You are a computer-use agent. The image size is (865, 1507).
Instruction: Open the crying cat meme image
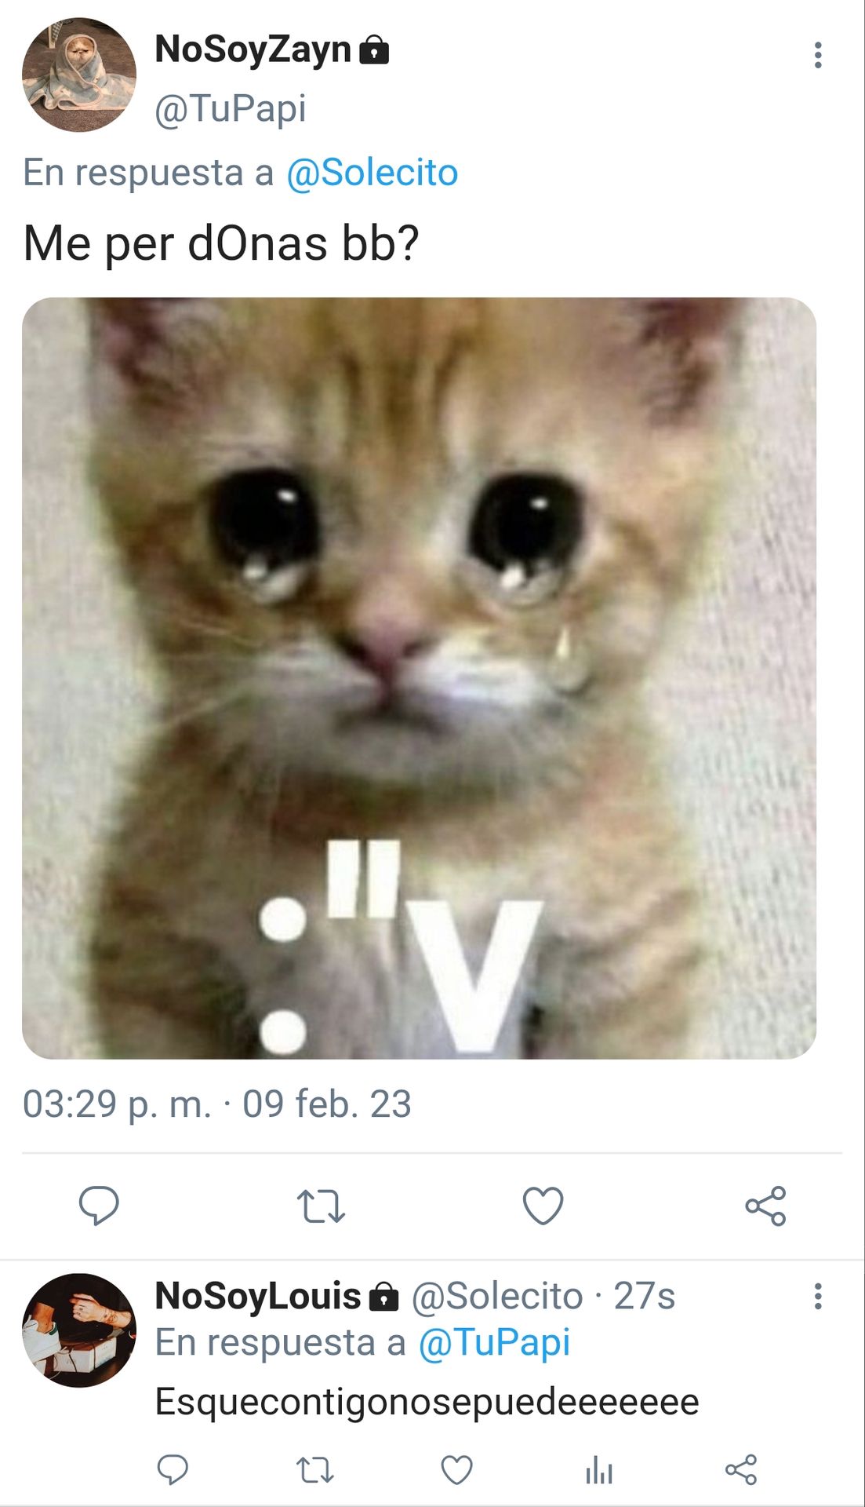[x=419, y=678]
